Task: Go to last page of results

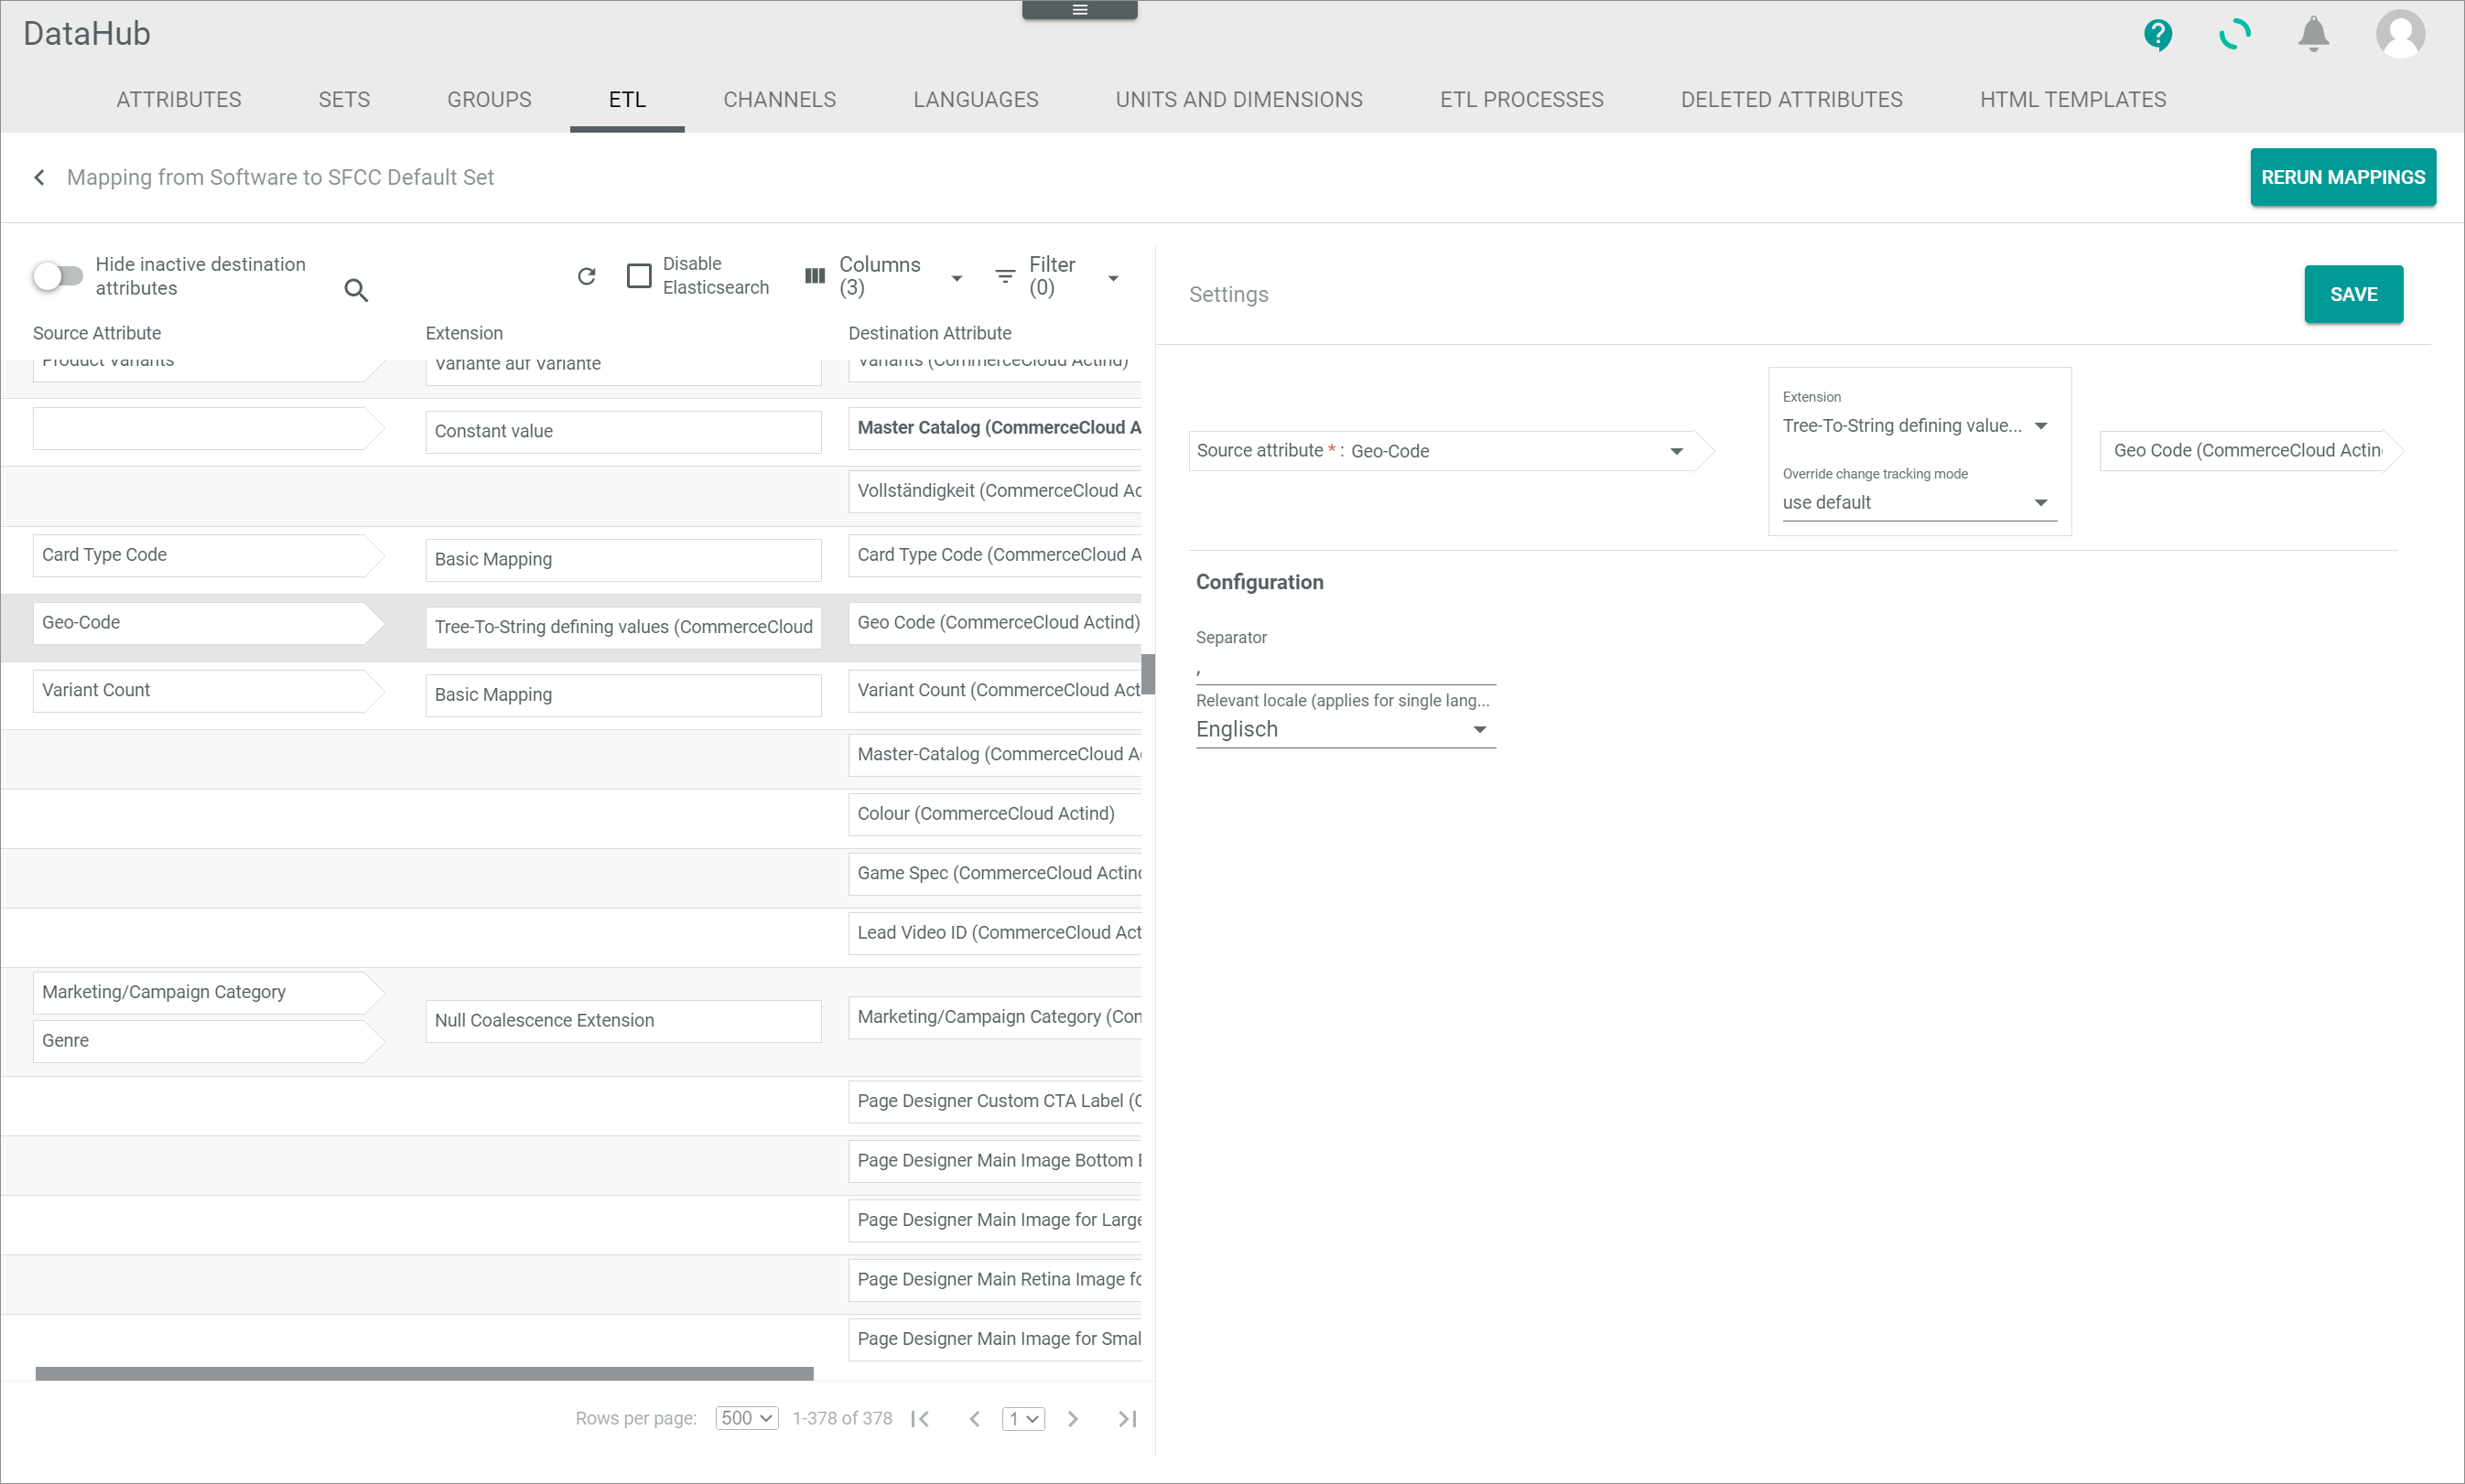Action: pos(1128,1419)
